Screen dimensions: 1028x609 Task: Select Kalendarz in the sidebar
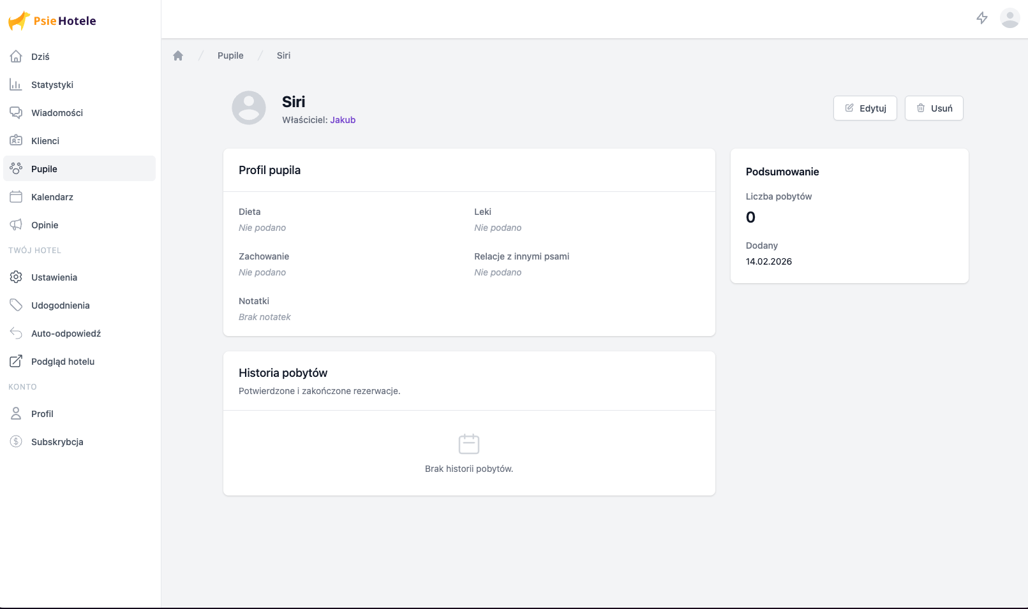pyautogui.click(x=52, y=197)
